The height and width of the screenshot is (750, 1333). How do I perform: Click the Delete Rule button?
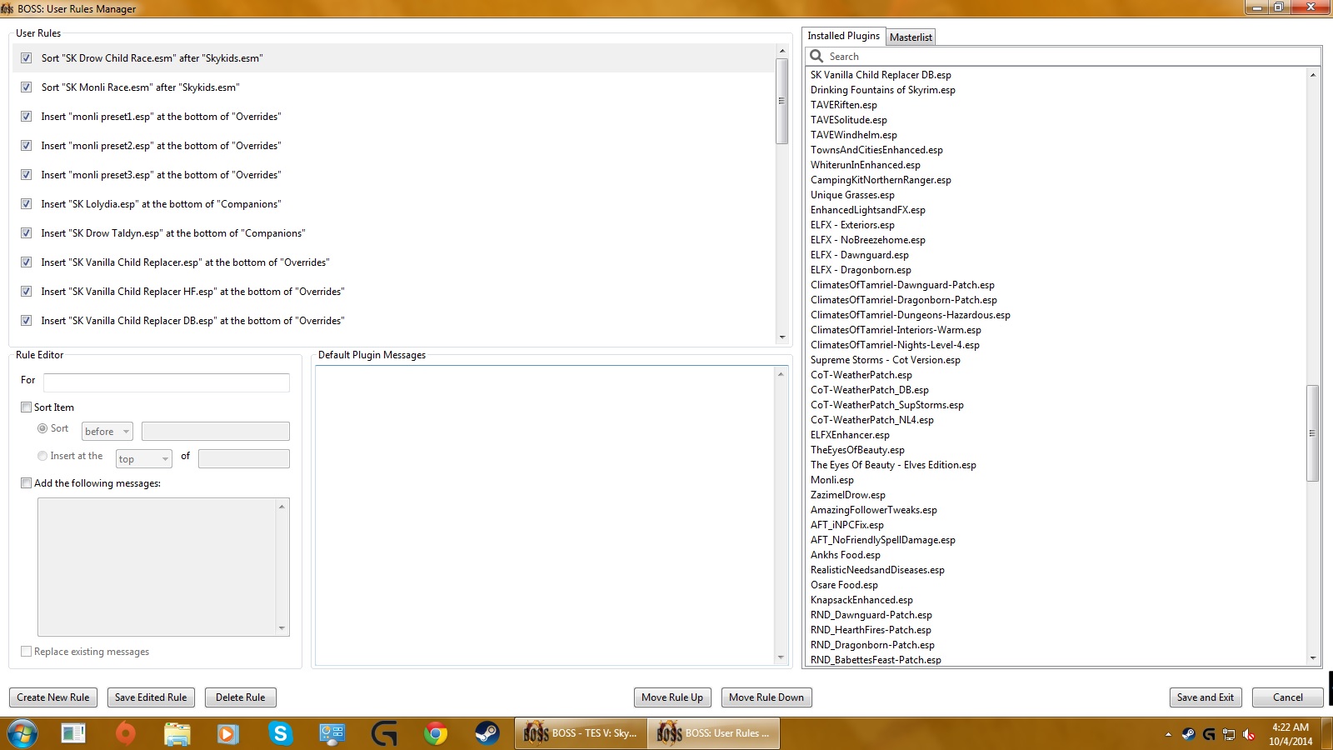point(241,697)
